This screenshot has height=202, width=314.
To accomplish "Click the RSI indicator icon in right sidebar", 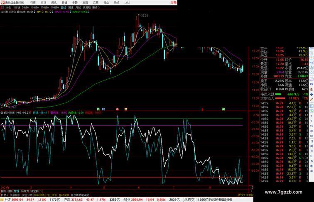I will coord(312,84).
